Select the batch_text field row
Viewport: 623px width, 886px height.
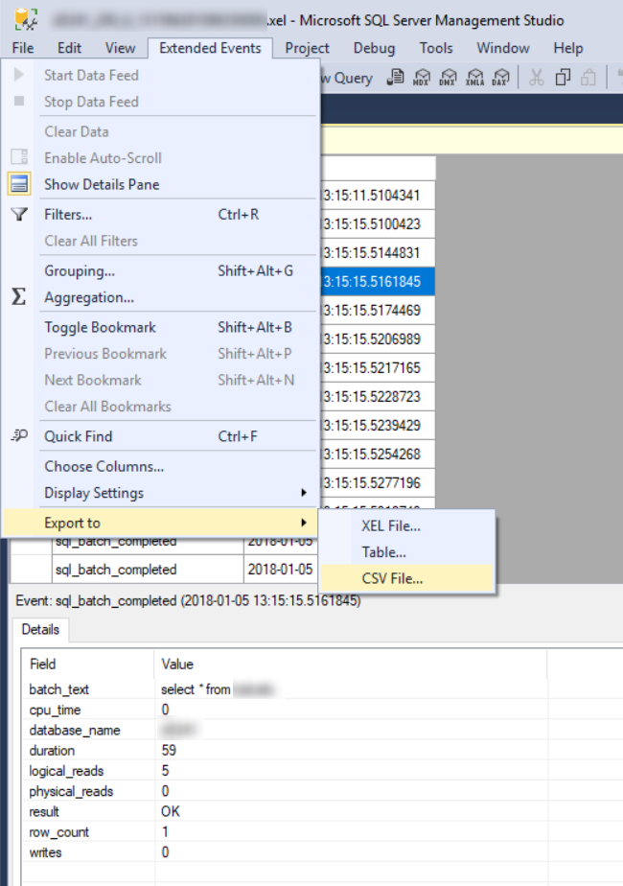point(322,689)
